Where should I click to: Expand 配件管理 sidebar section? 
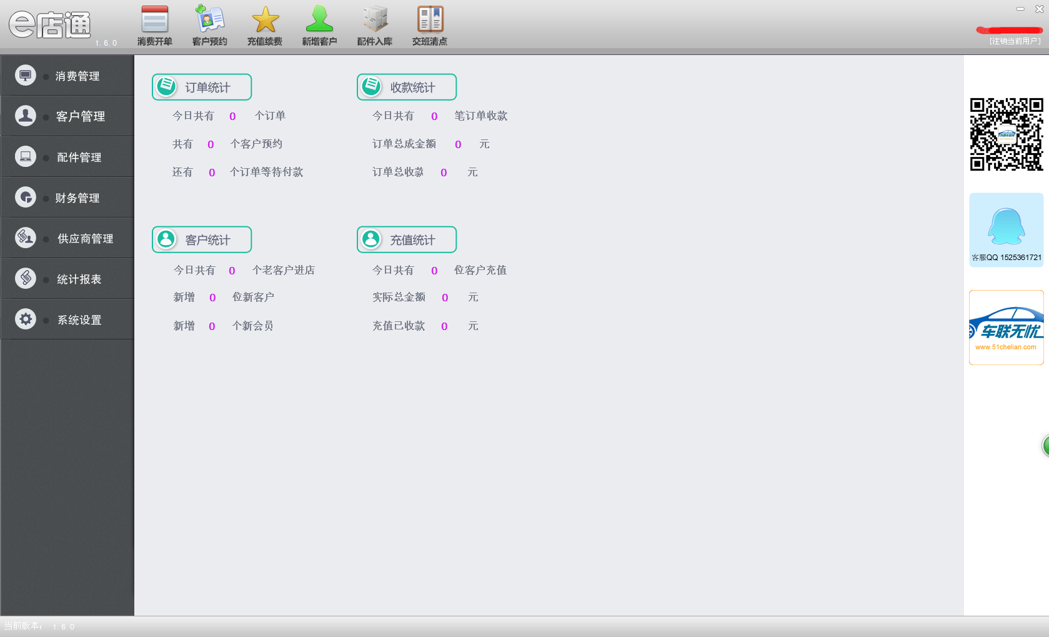pyautogui.click(x=67, y=157)
